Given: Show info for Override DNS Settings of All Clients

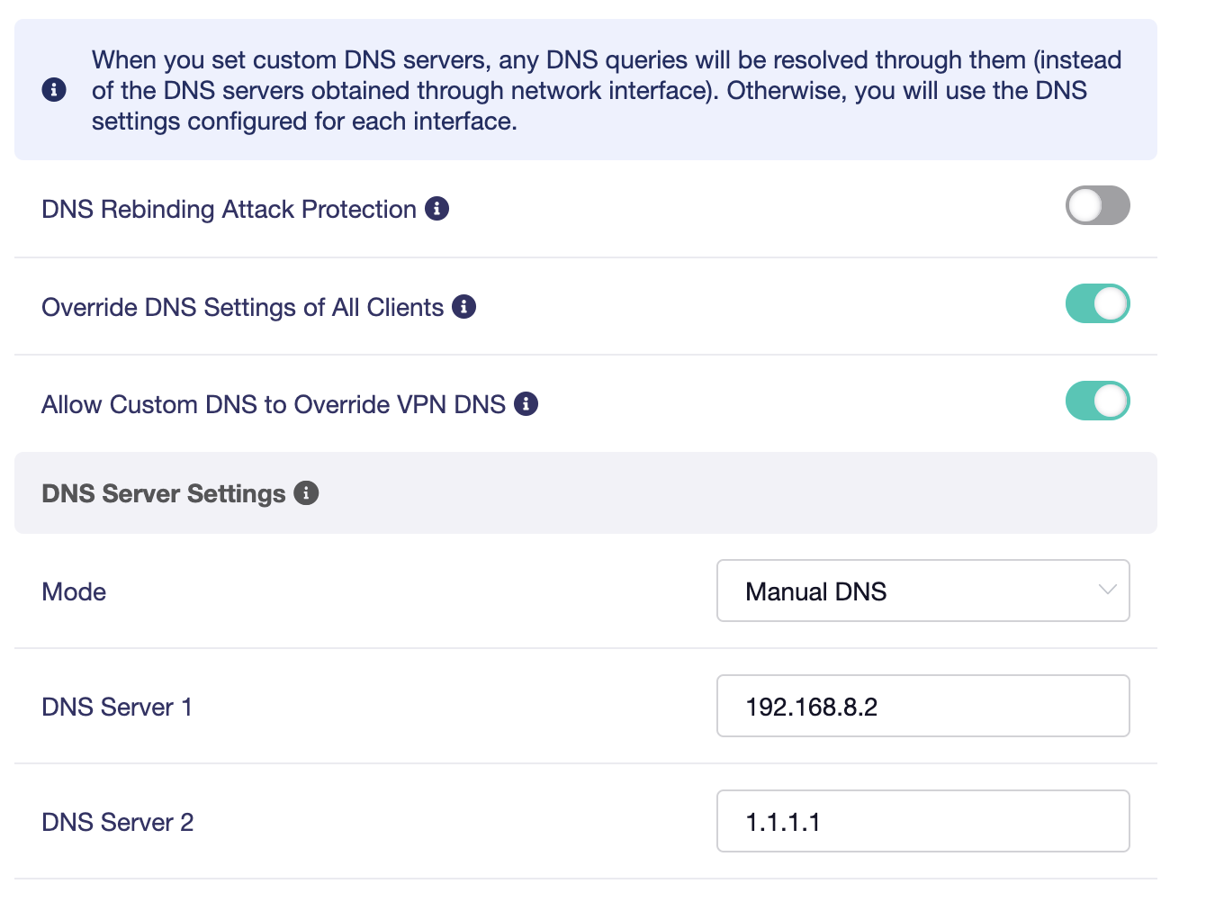Looking at the screenshot, I should coord(464,307).
